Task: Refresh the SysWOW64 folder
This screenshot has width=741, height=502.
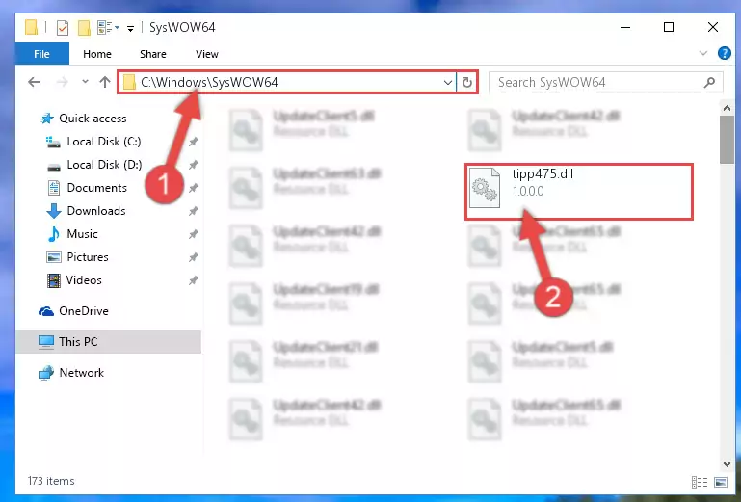Action: [x=467, y=82]
